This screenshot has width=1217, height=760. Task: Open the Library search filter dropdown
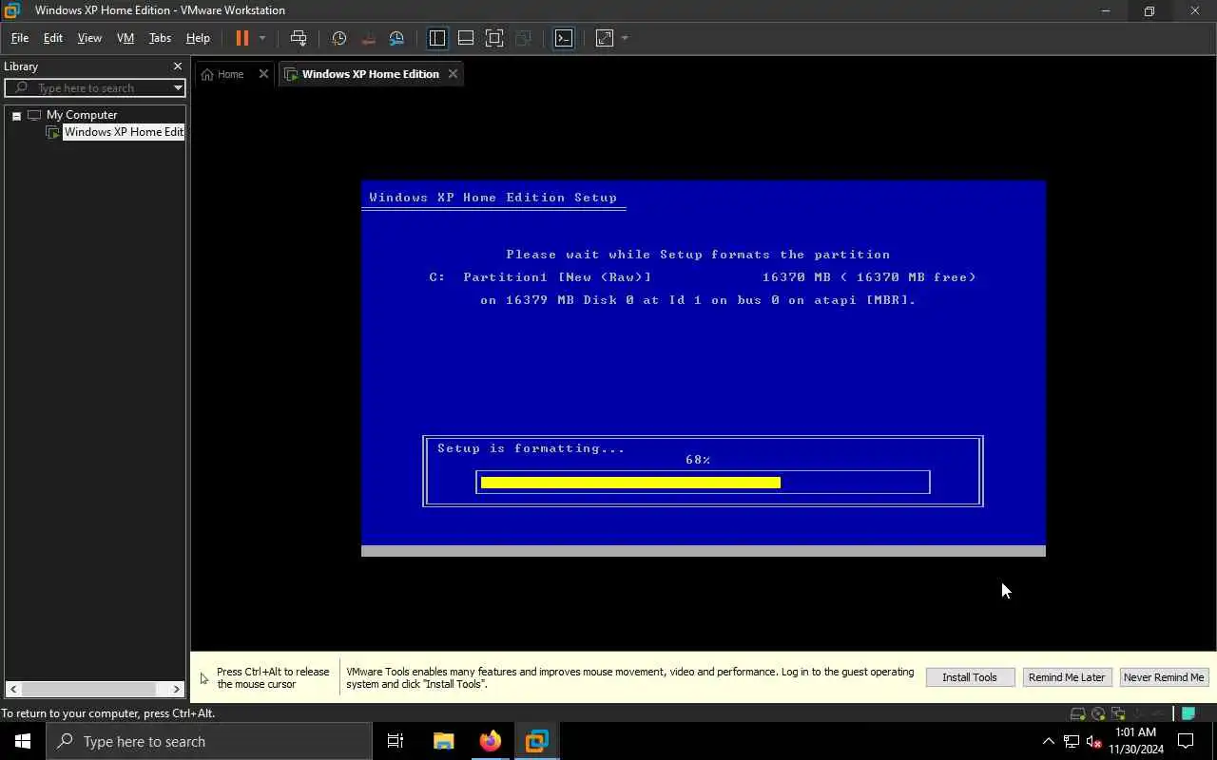178,88
